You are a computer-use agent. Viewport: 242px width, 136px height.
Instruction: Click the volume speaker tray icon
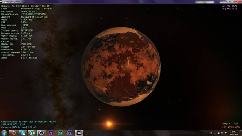coord(219,133)
